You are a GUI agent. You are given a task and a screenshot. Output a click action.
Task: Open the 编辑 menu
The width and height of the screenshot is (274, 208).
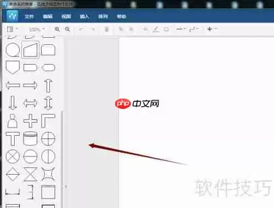(48, 16)
